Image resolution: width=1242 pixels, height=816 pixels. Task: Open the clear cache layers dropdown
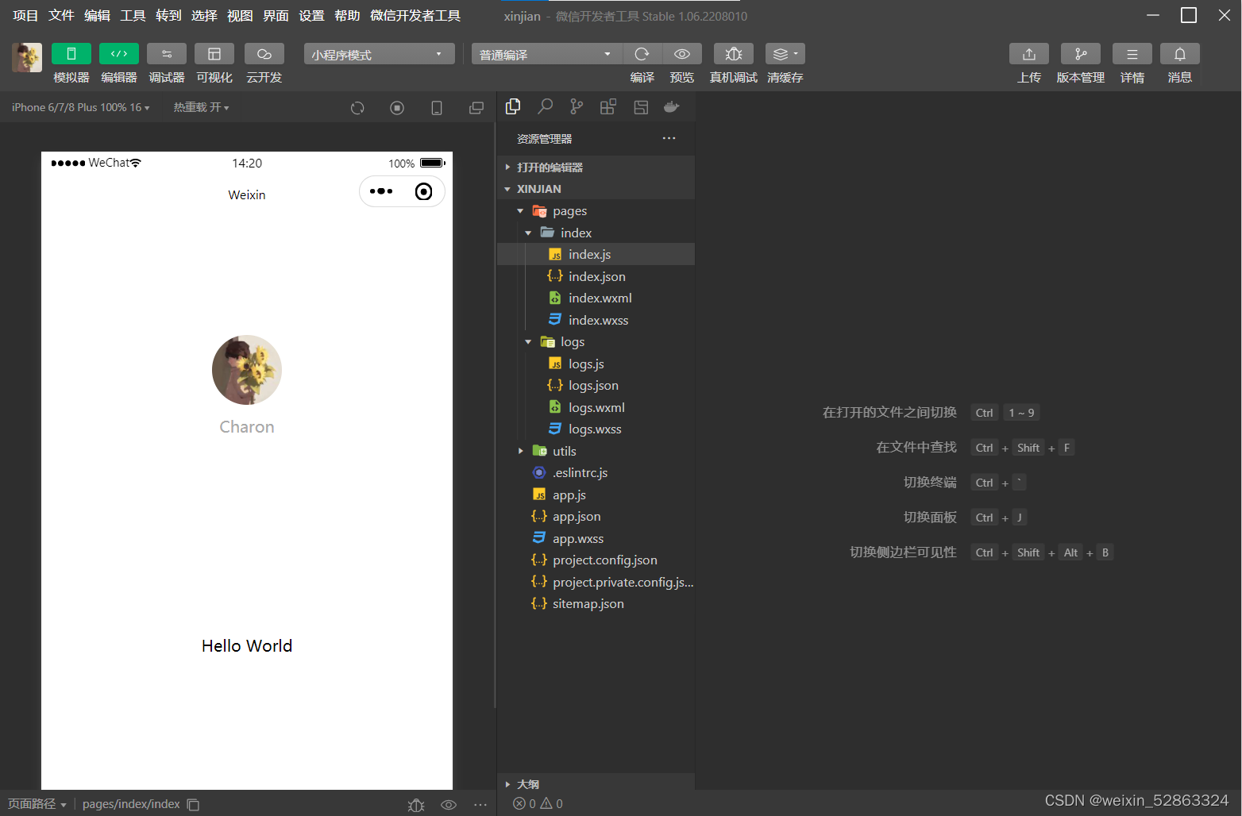pos(785,54)
